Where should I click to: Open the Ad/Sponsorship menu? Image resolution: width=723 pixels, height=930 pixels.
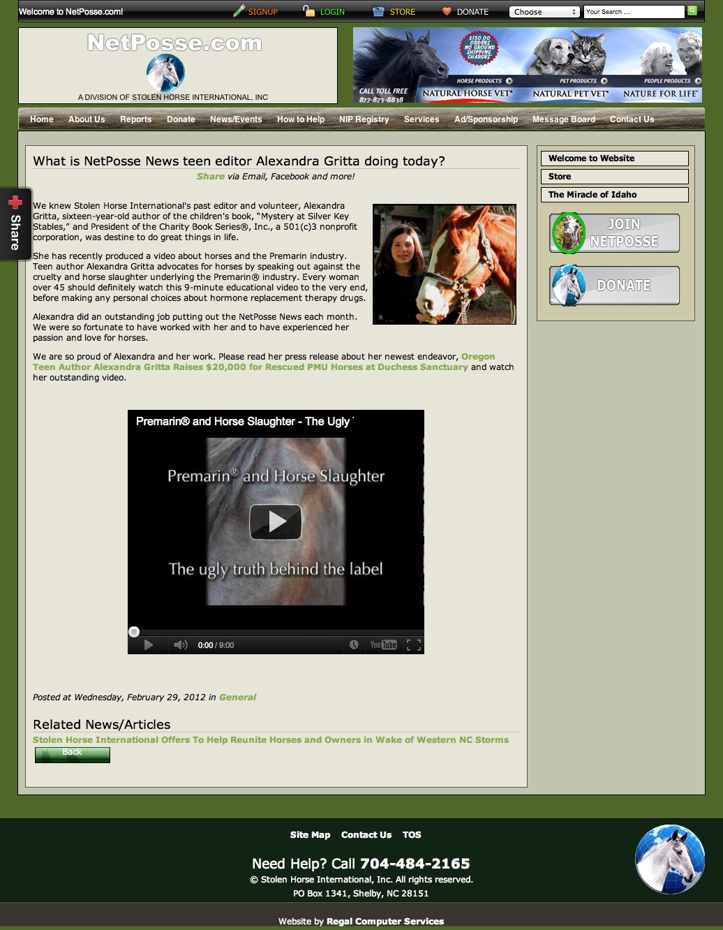pyautogui.click(x=486, y=119)
